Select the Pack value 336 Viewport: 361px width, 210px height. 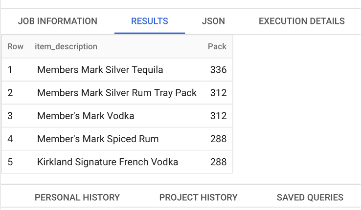click(x=218, y=70)
